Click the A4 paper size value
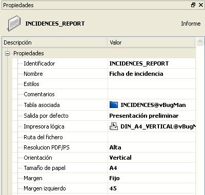Screen dimensions: 205x195 (113, 168)
